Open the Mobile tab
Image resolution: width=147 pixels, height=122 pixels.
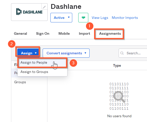pyautogui.click(x=64, y=33)
